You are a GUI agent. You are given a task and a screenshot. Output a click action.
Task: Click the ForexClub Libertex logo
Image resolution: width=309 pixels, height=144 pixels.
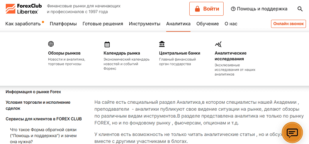coord(24,9)
